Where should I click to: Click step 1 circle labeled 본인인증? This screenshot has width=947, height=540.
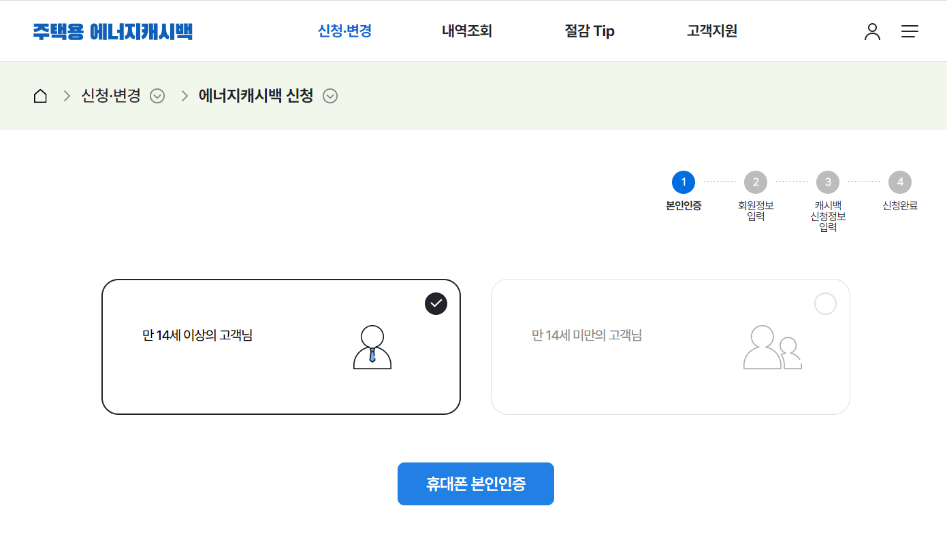pos(683,182)
